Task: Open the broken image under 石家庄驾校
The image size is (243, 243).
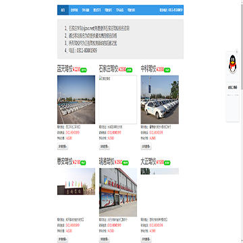Action: (118, 99)
